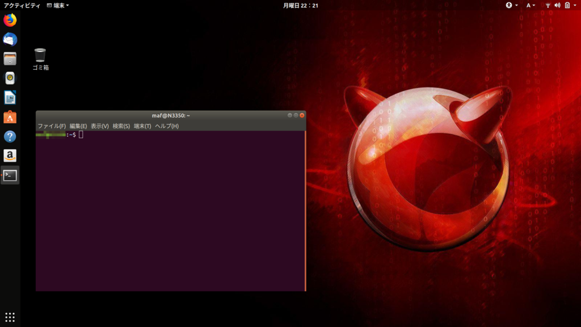Open the 表示(V) menu in terminal
Image resolution: width=581 pixels, height=327 pixels.
pos(100,126)
